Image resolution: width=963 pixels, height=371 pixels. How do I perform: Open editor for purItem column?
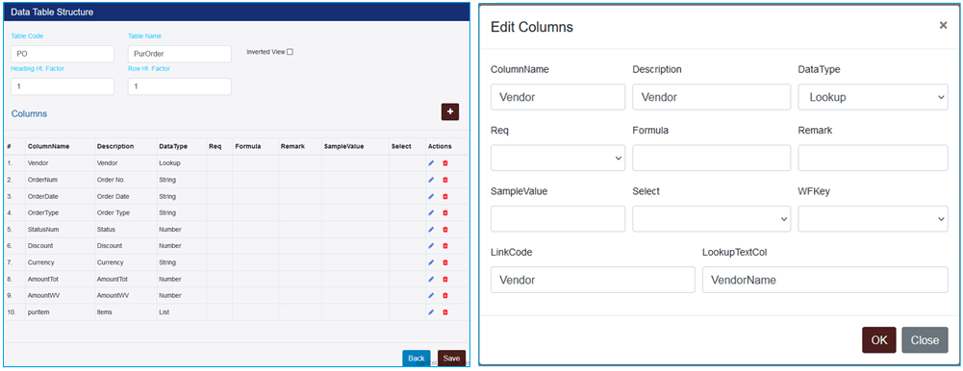(431, 312)
